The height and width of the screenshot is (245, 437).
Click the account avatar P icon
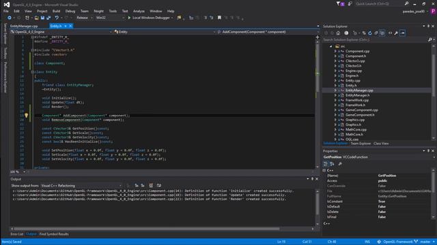(433, 12)
